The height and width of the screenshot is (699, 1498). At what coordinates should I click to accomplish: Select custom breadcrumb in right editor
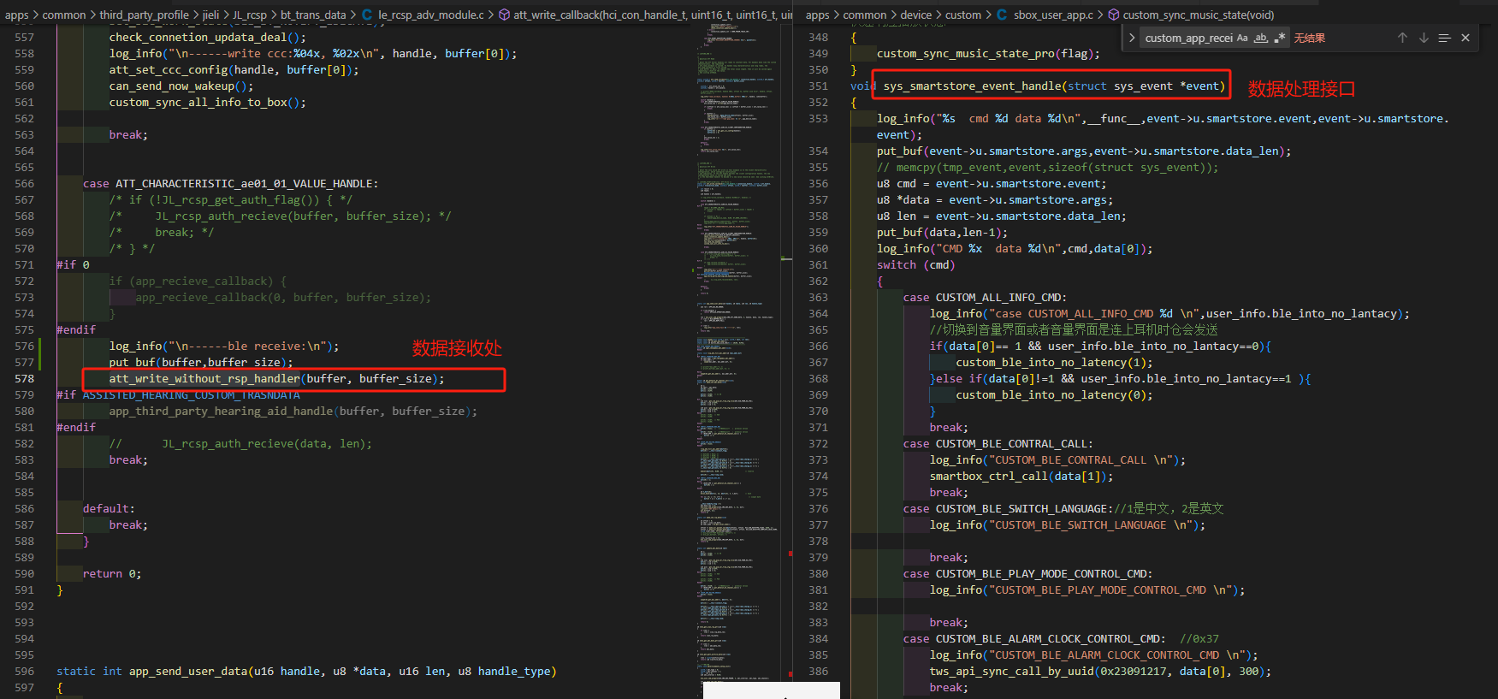(x=963, y=15)
